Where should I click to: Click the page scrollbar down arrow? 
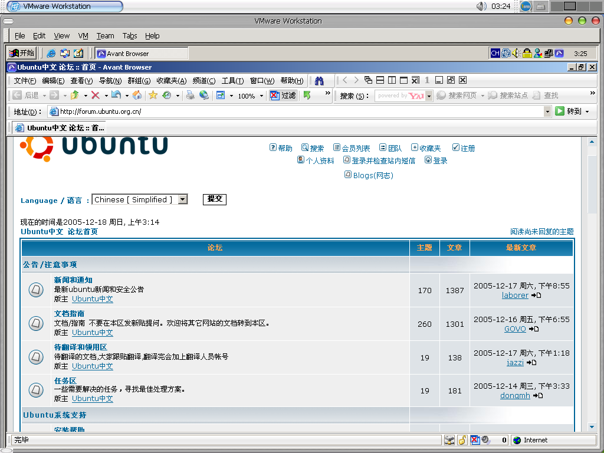[x=592, y=427]
